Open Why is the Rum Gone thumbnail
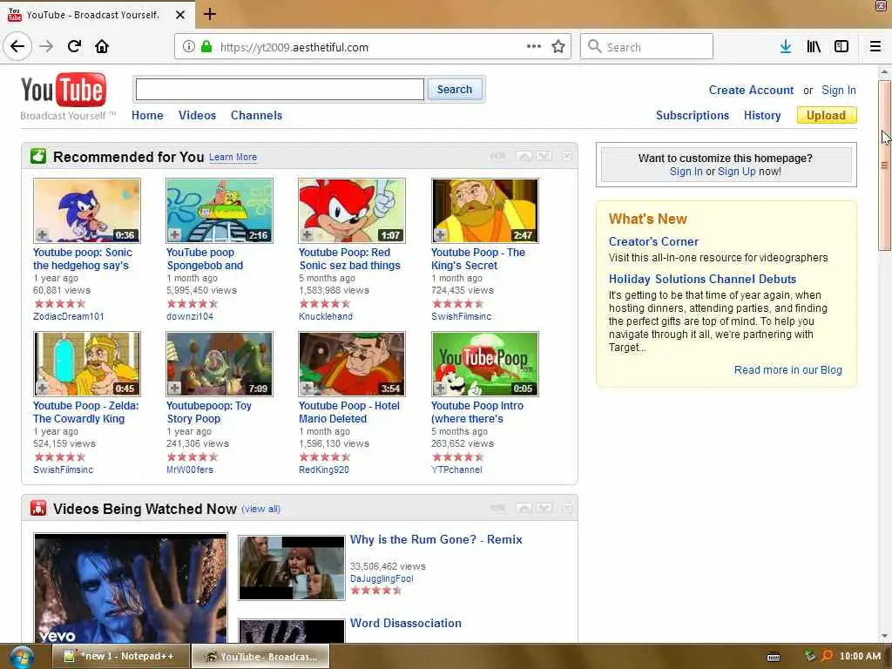Viewport: 892px width, 669px height. (291, 568)
